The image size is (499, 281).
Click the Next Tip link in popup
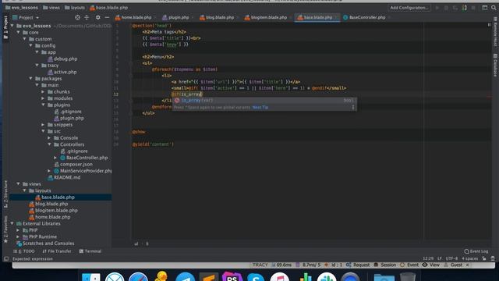(260, 108)
